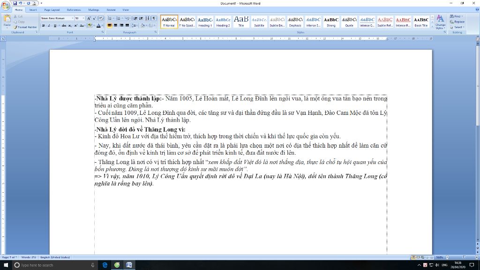Click the Sort paragraph icon
480x270 pixels.
click(148, 18)
